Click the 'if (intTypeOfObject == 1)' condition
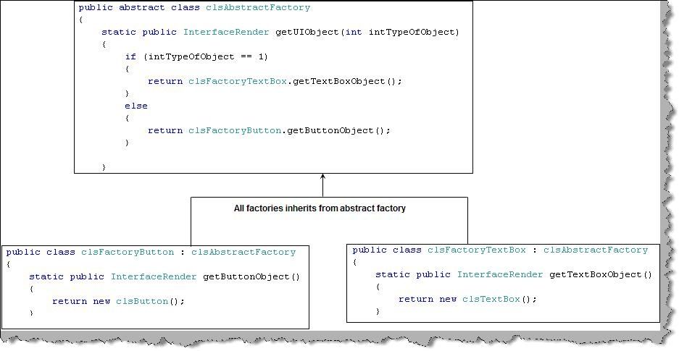The width and height of the screenshot is (679, 351). pos(196,57)
